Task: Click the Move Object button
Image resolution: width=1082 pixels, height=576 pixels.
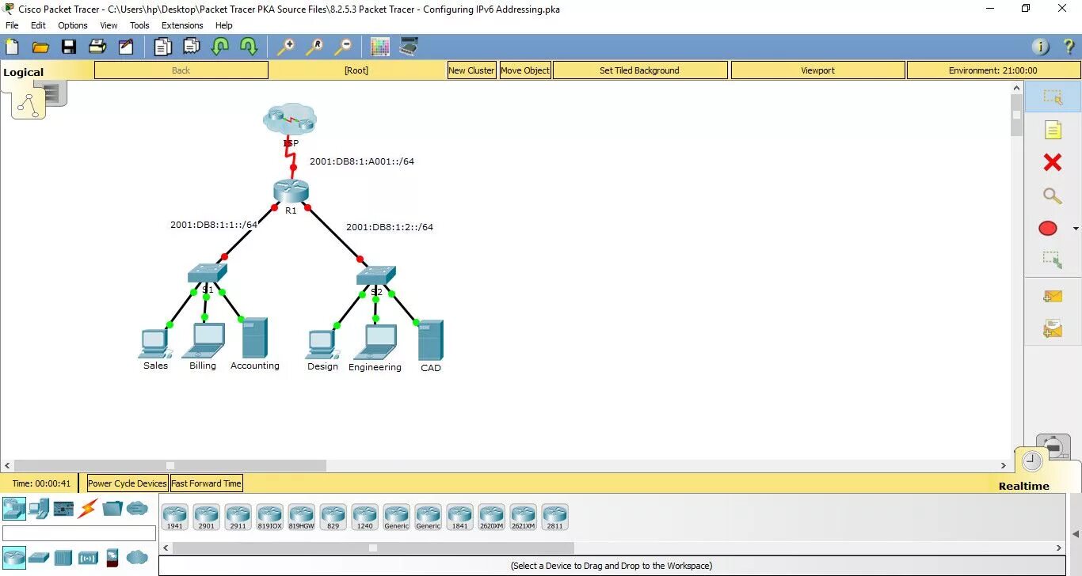Action: point(525,70)
